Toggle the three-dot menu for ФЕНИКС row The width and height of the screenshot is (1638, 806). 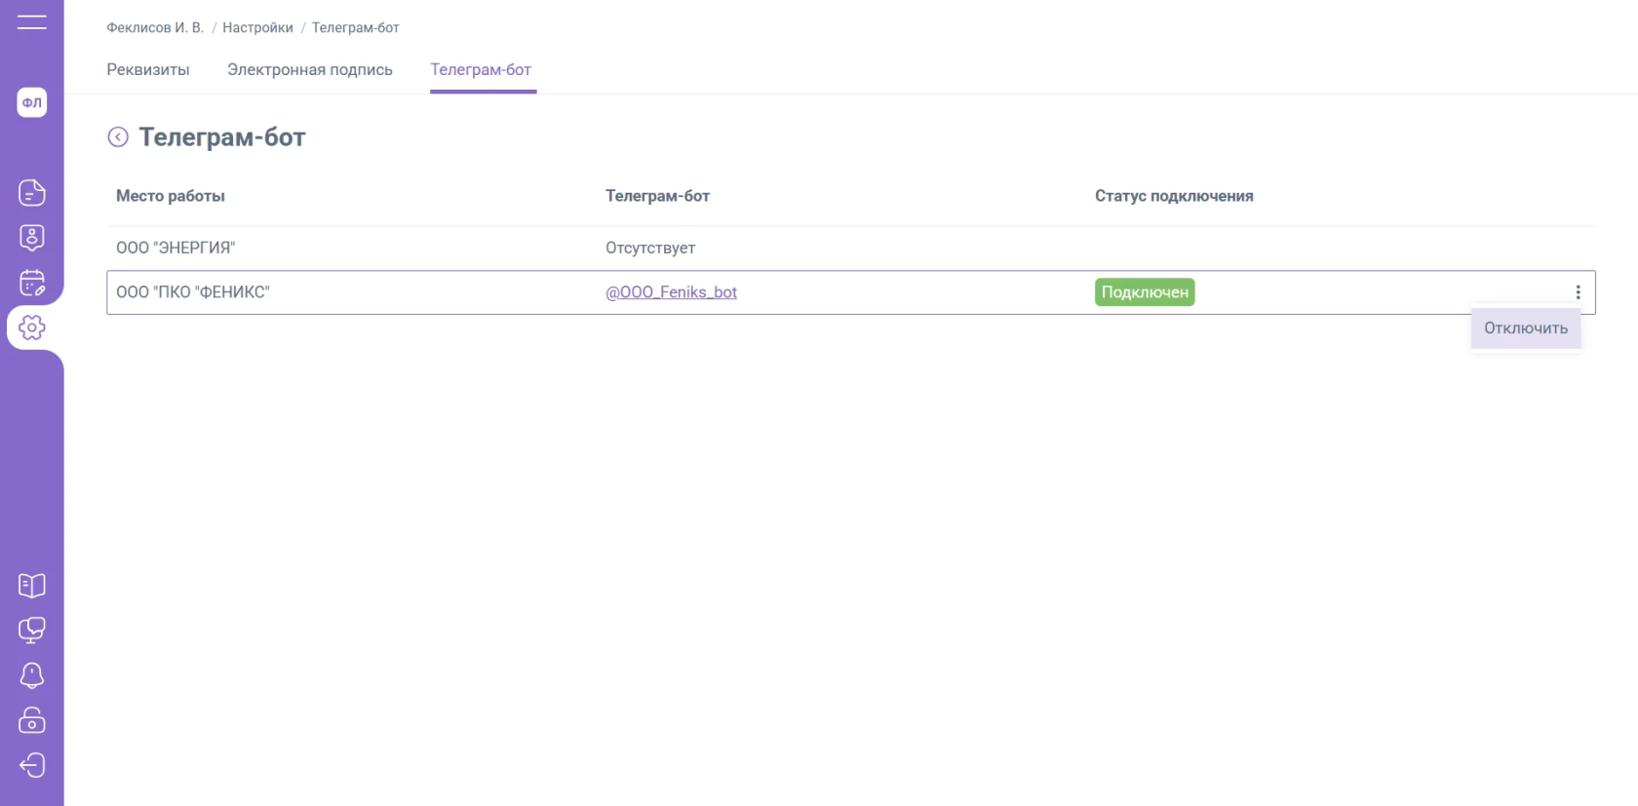(1578, 292)
